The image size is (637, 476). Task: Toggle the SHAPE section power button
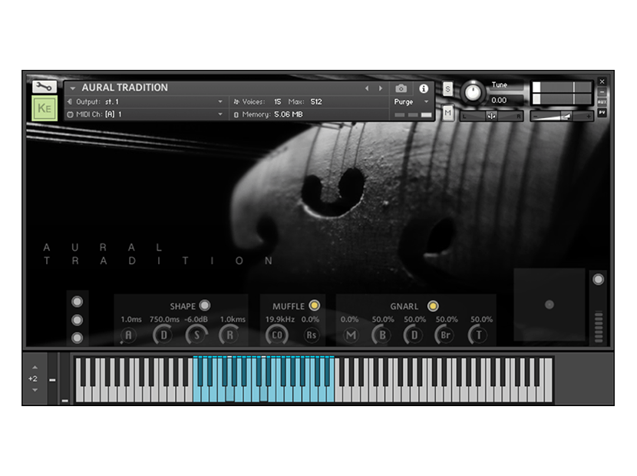205,306
